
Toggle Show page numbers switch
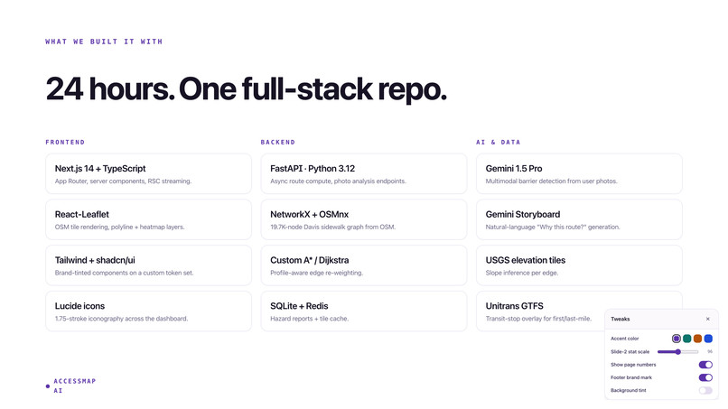tap(705, 365)
